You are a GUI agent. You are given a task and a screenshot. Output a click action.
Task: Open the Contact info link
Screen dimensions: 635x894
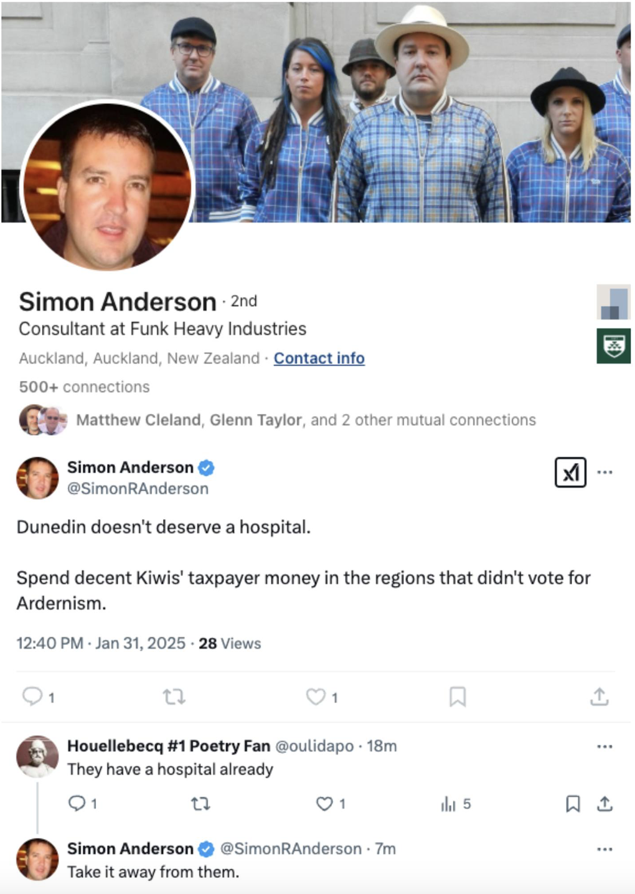tap(319, 358)
